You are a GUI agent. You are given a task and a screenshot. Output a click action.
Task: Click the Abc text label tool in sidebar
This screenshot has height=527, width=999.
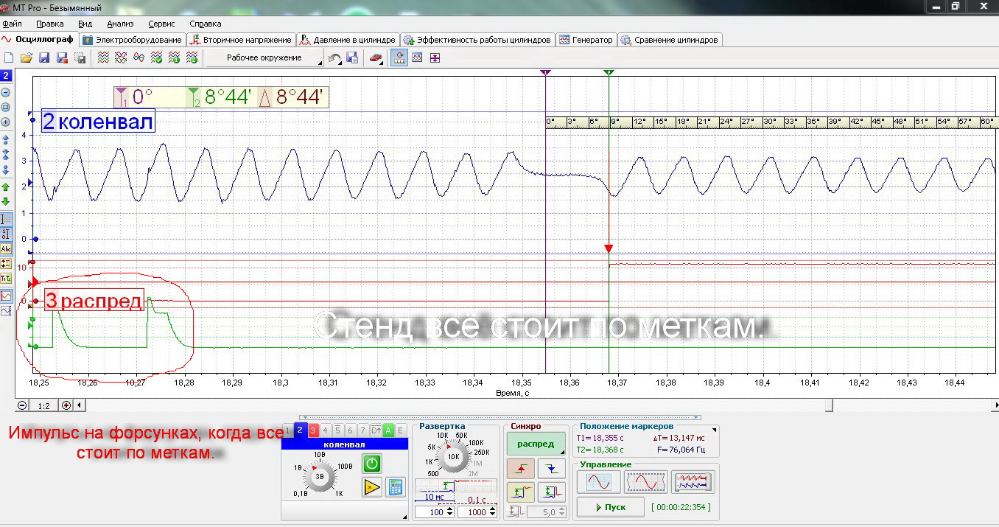[x=6, y=249]
